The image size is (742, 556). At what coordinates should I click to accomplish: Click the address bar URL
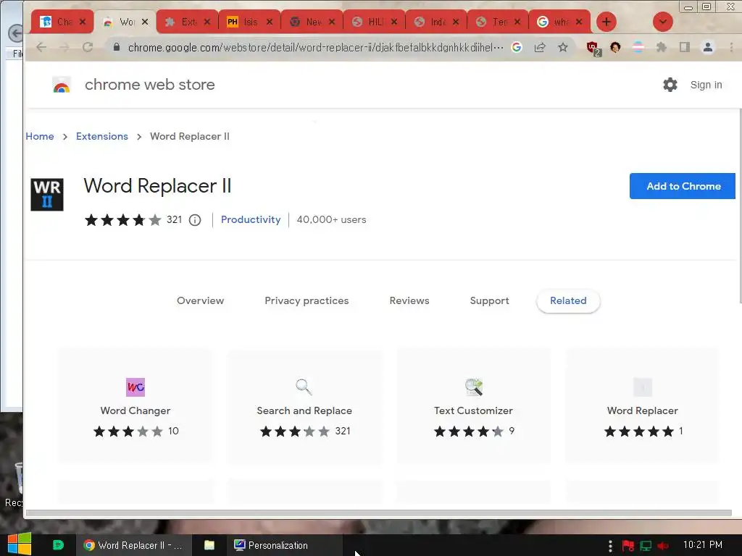[x=316, y=47]
